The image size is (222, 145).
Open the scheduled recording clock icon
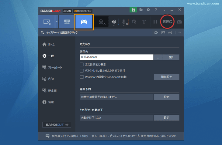coord(148,10)
